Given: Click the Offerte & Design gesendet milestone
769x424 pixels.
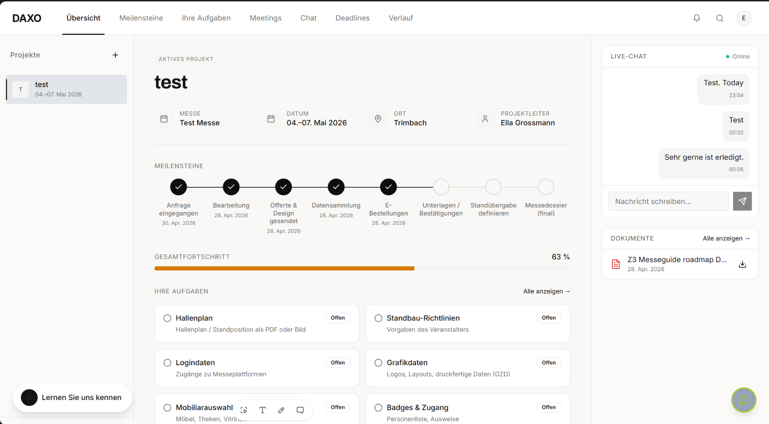Looking at the screenshot, I should (284, 187).
